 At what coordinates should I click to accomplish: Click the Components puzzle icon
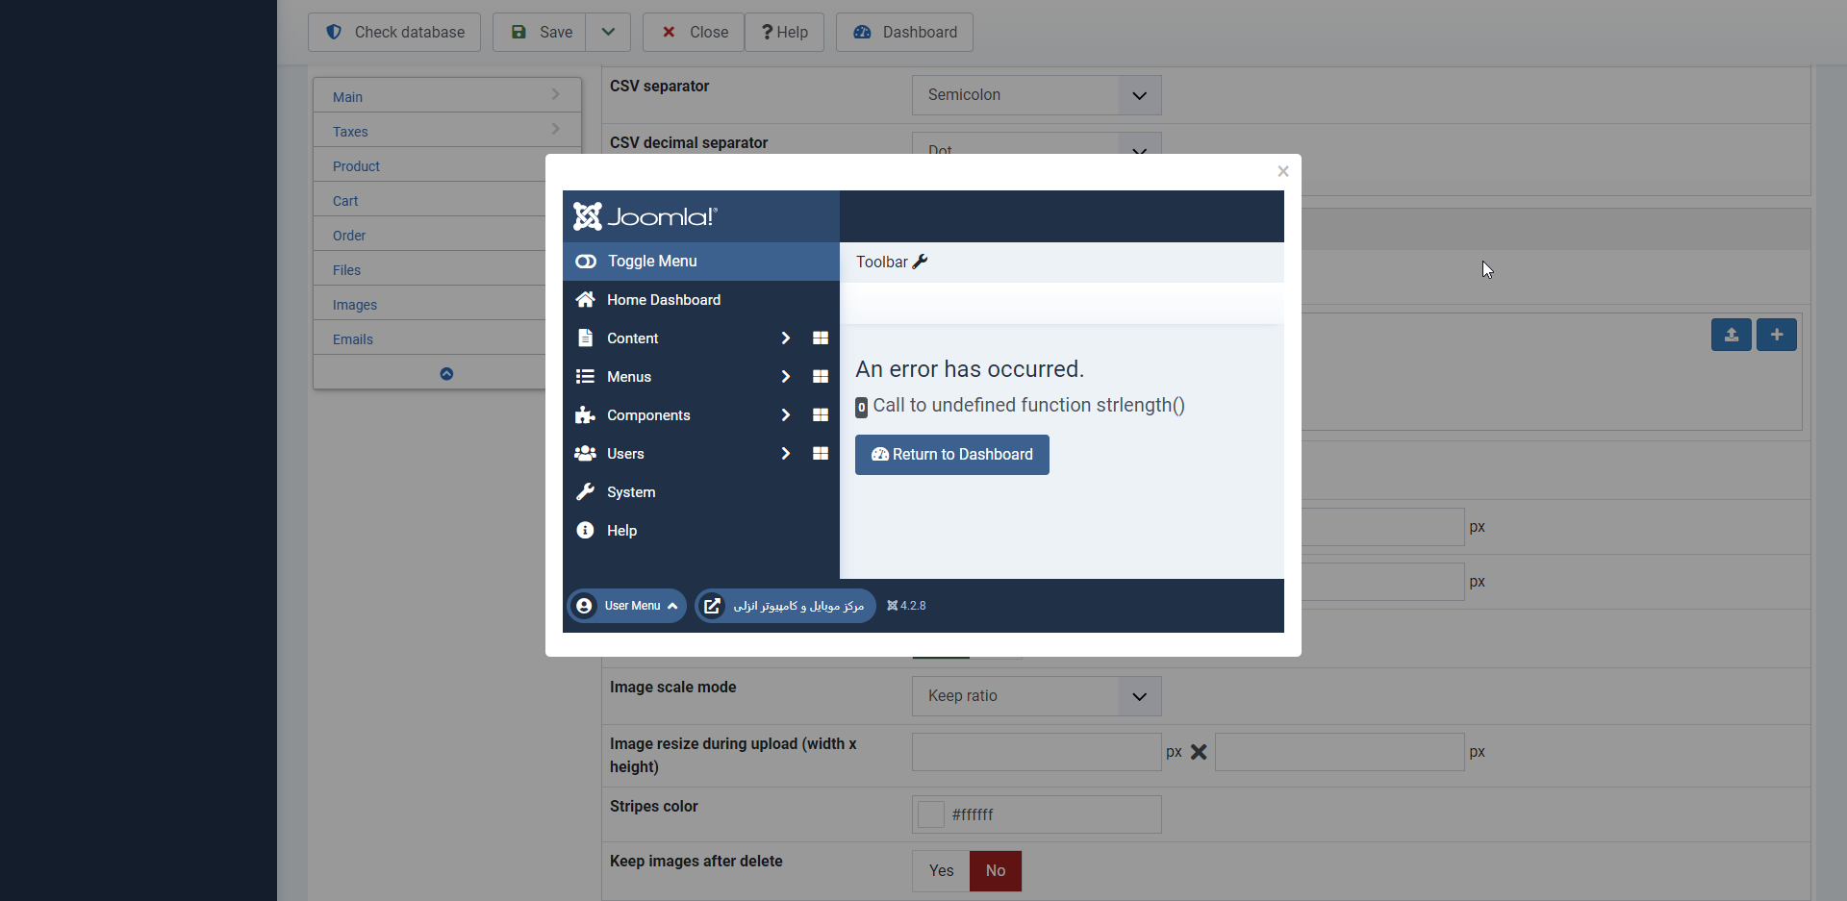point(585,415)
